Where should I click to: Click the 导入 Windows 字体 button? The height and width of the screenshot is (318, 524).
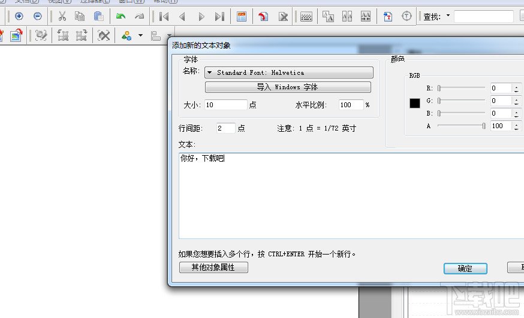pyautogui.click(x=288, y=87)
